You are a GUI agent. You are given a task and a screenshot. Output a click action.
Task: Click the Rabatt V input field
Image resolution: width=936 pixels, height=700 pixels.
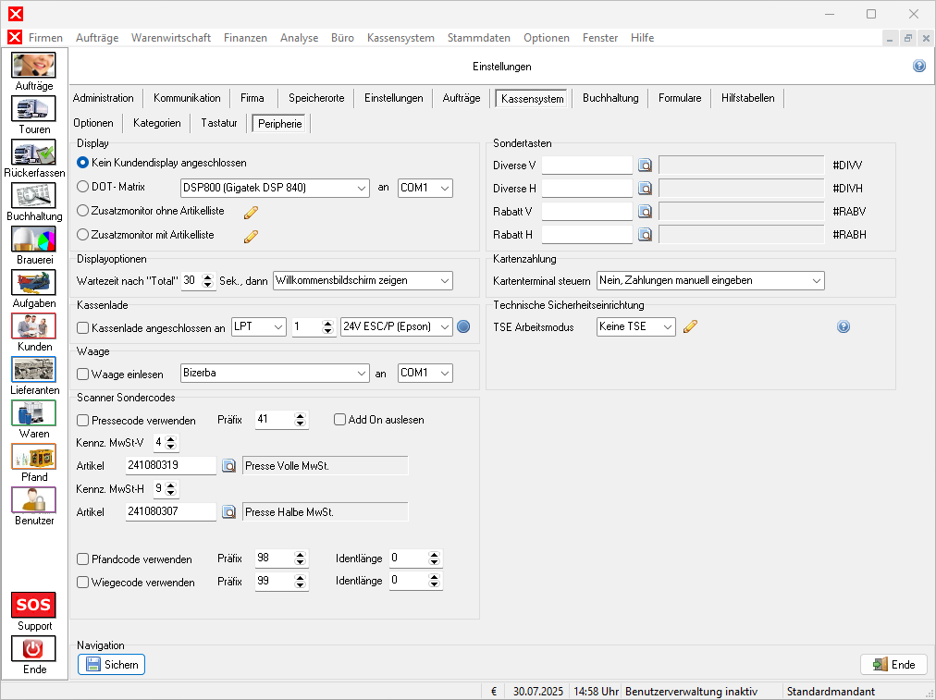point(586,212)
